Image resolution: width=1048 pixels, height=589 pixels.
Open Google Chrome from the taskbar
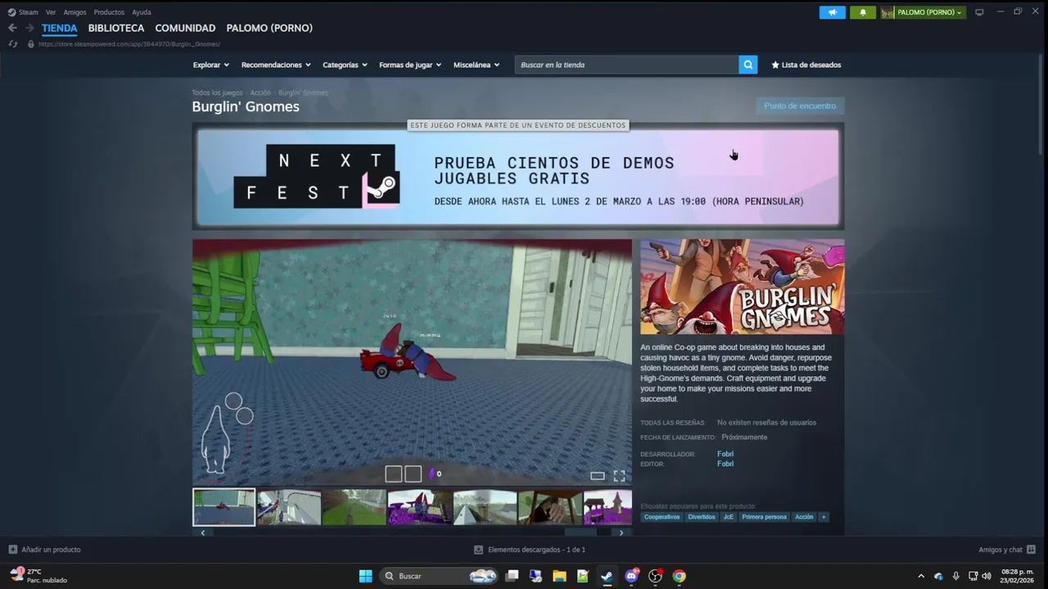(x=679, y=576)
